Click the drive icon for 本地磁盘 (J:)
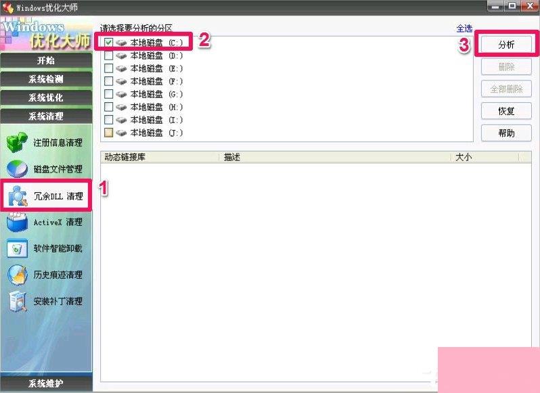 click(x=121, y=133)
